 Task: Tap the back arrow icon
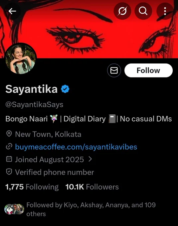(12, 11)
